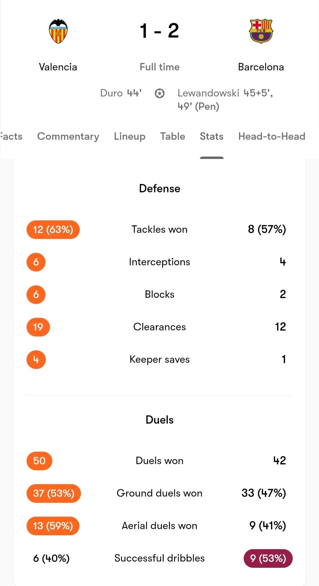
Task: Open the Table tab
Action: pos(172,136)
